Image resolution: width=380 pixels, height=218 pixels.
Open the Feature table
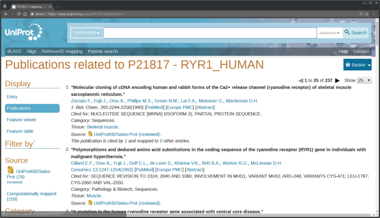coord(20,131)
